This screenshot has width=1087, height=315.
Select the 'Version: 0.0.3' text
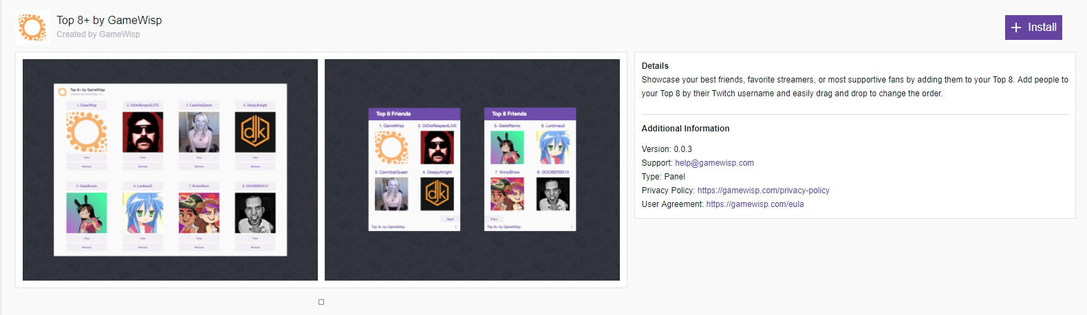(x=667, y=149)
